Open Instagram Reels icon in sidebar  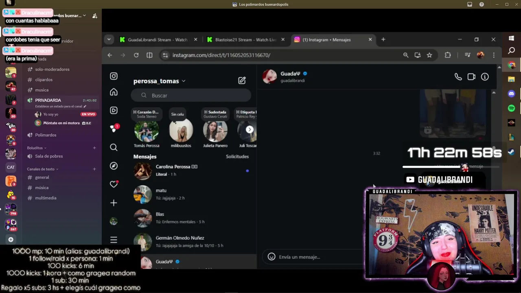[x=114, y=110]
